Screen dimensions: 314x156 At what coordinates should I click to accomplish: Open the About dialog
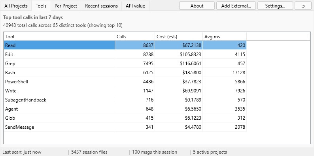tap(197, 6)
